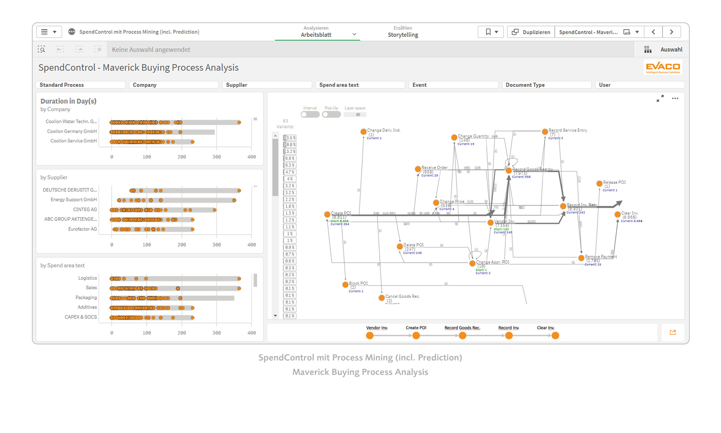Open Supplier filter pane
This screenshot has height=433, width=721.
(x=267, y=85)
